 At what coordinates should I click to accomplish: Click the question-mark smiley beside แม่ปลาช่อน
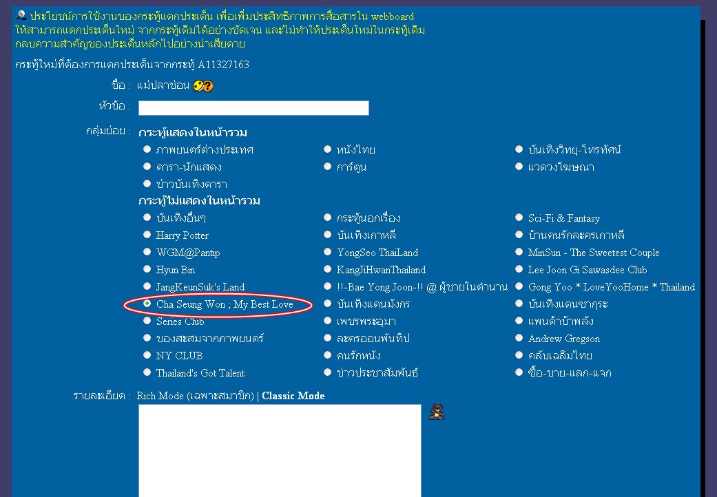203,86
